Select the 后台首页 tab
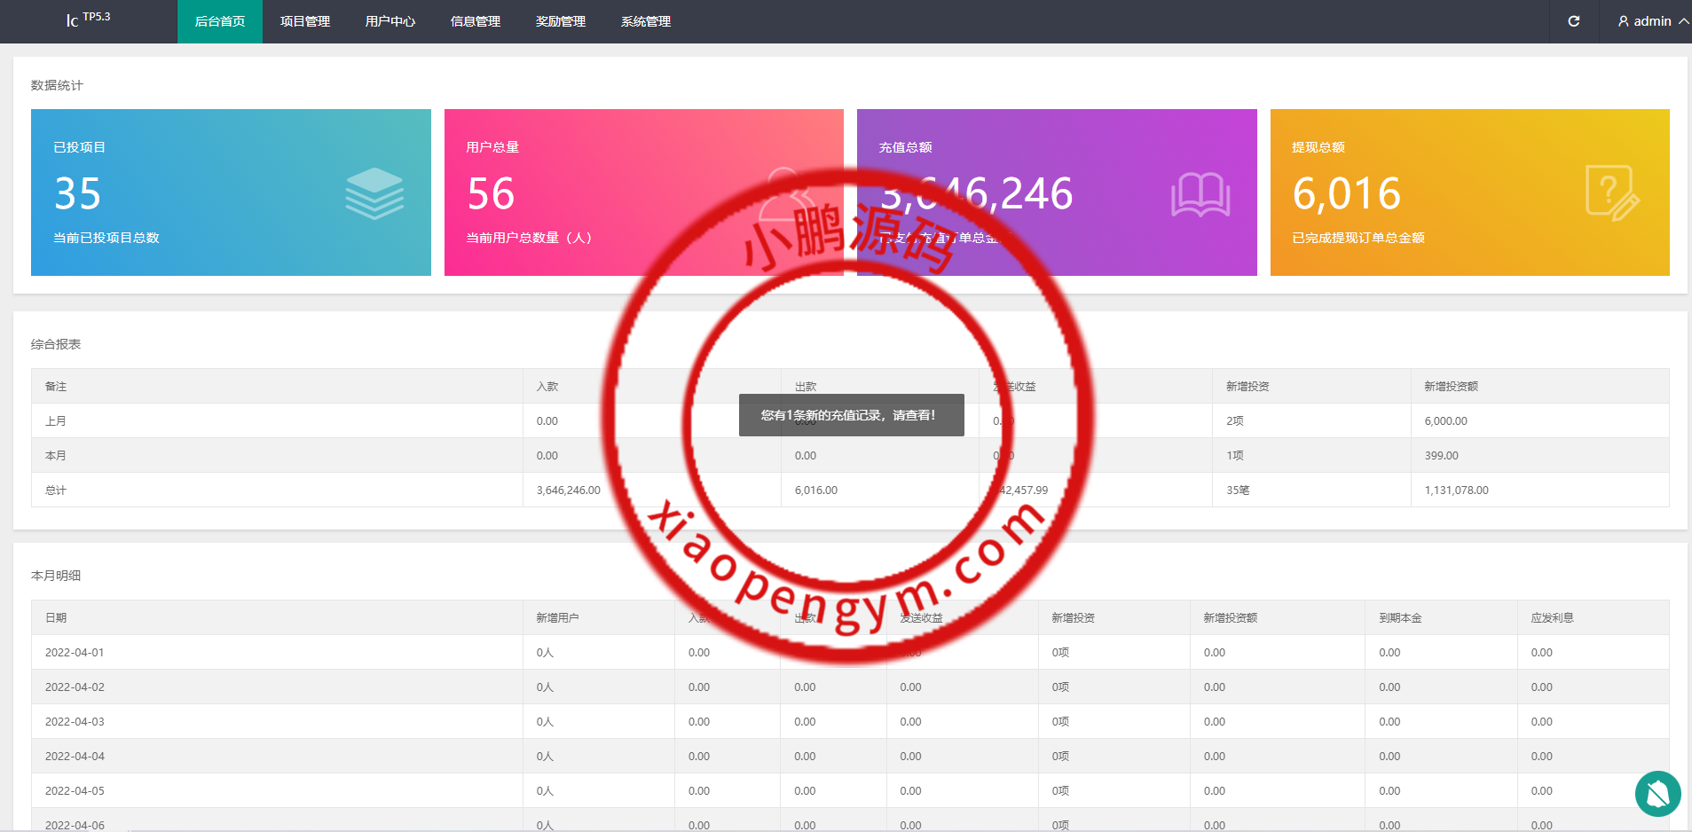1692x832 pixels. pos(220,21)
